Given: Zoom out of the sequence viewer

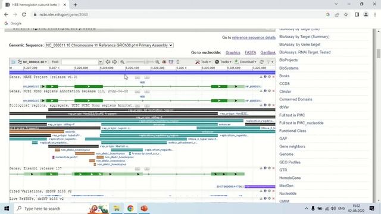Looking at the screenshot, I should pyautogui.click(x=123, y=62).
